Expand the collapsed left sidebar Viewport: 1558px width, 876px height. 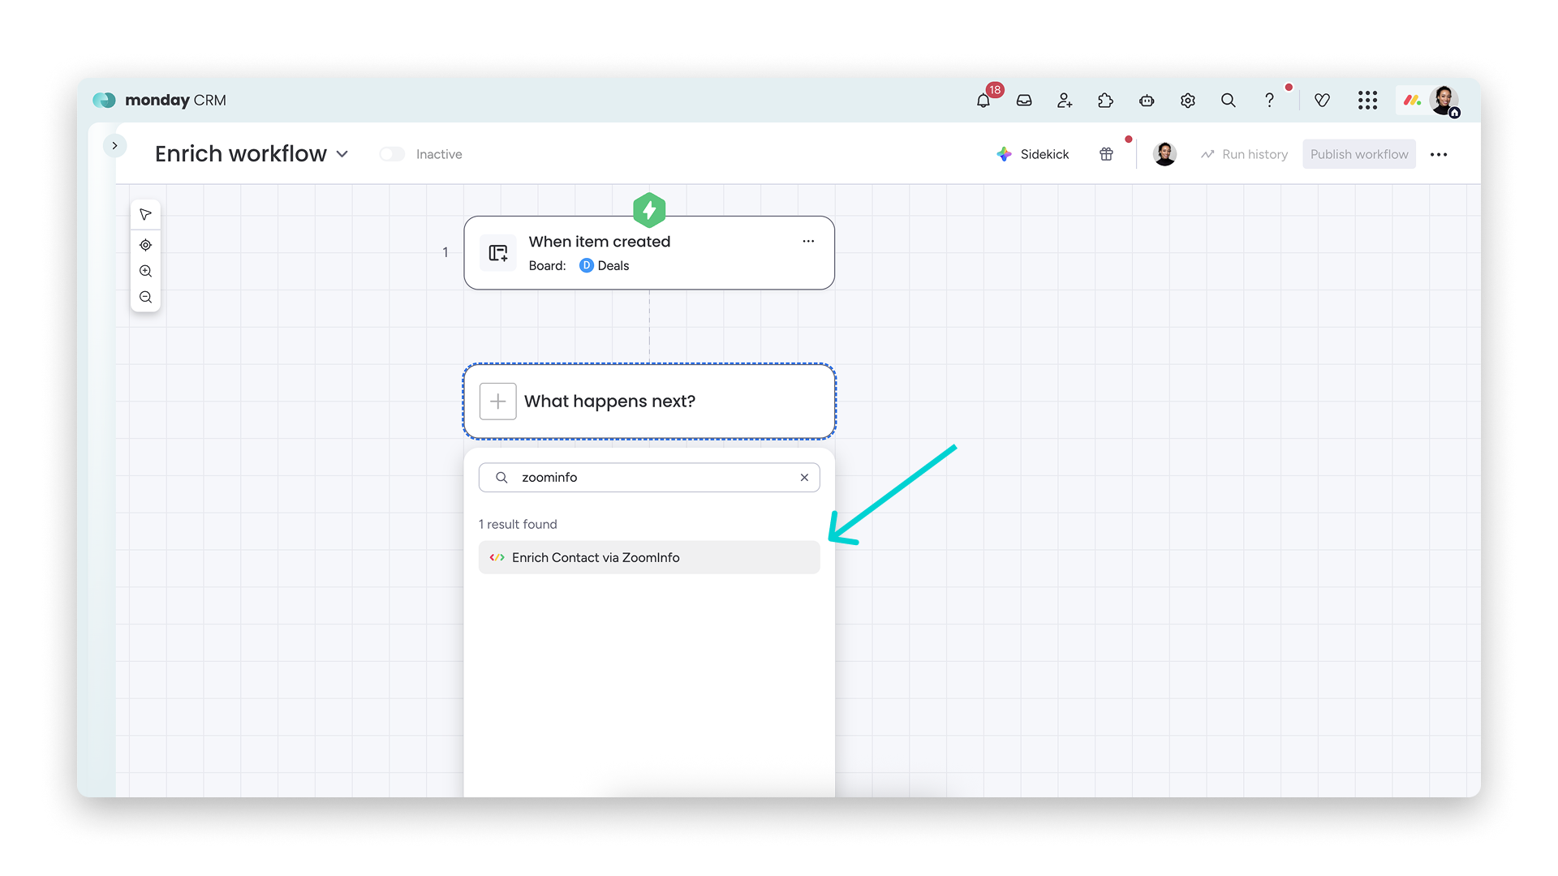point(114,146)
